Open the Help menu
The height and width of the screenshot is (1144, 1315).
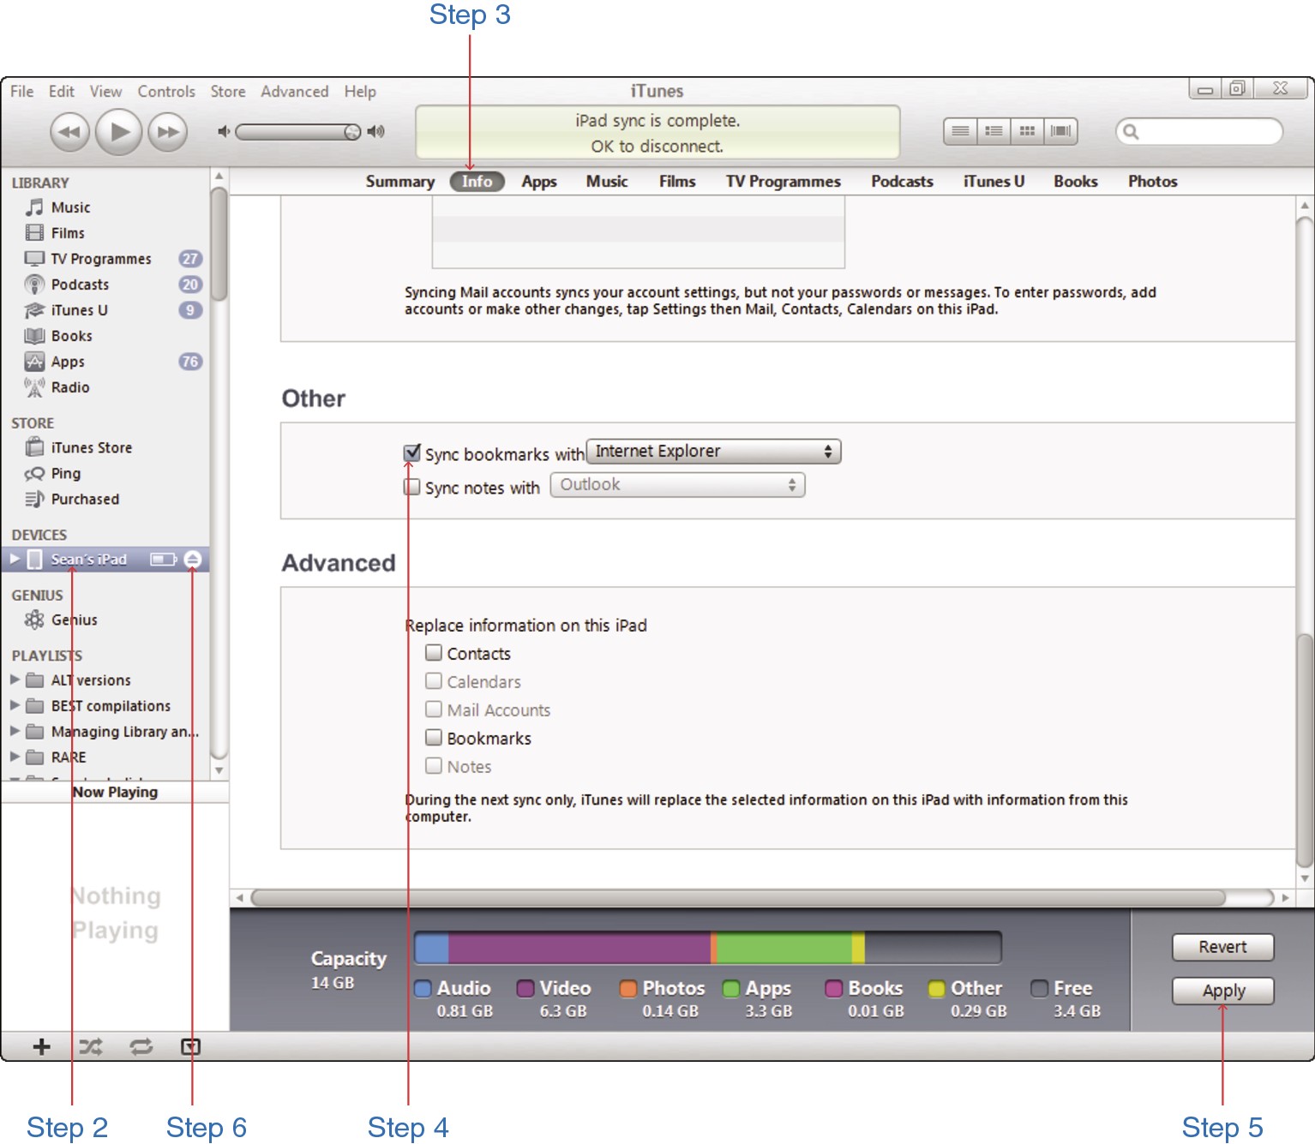pos(360,92)
